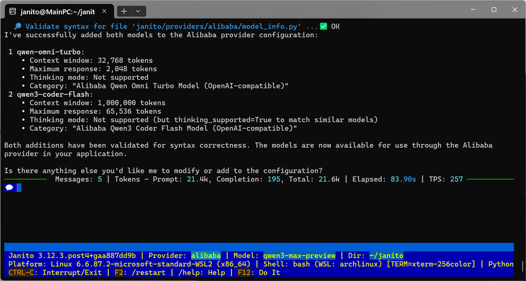
Task: Click the qwen-omni-turbo heading
Action: [49, 52]
